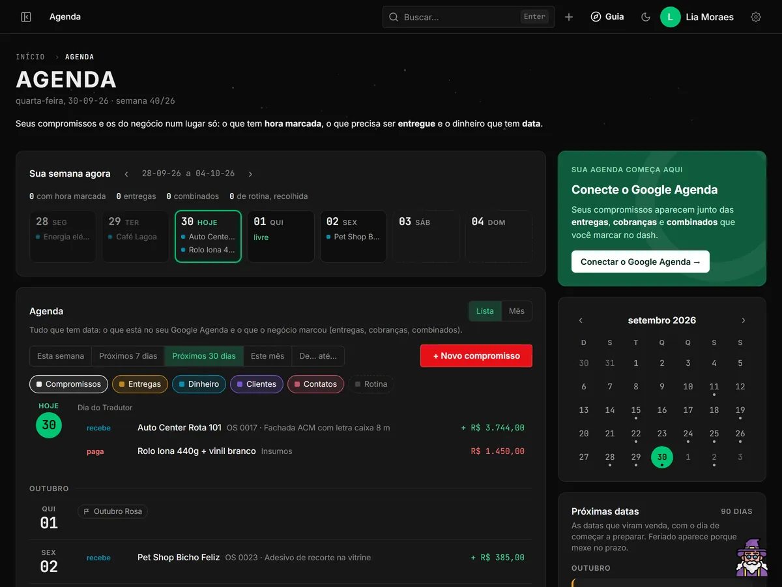Select the Próximos 7 dias range
Viewport: 782px width, 587px height.
[x=128, y=356]
